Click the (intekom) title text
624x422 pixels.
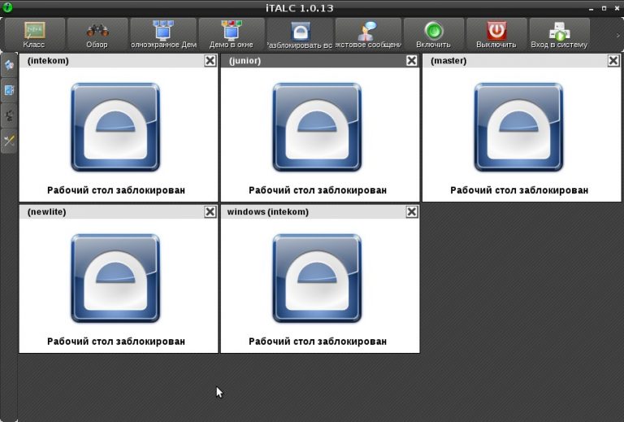tap(48, 60)
